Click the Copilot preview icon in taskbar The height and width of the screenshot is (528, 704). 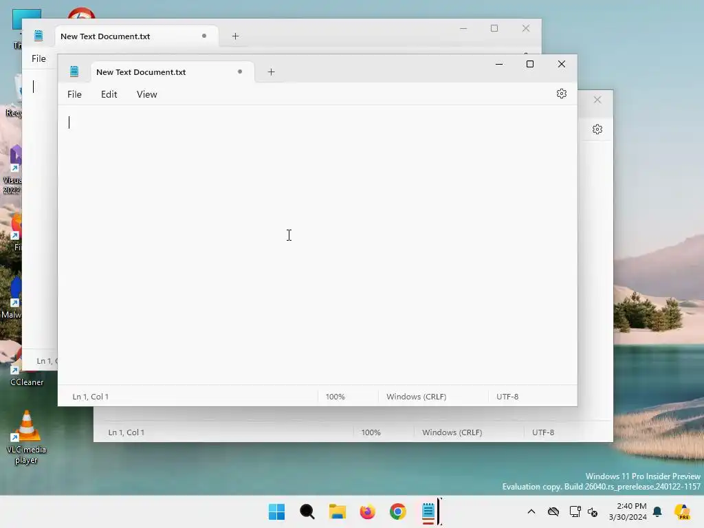tap(682, 511)
